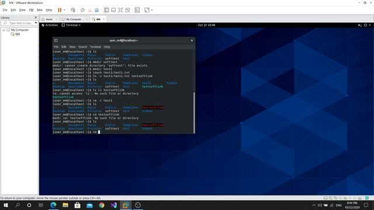Send Ctrl+Alt+Del to the virtual machine
Image resolution: width=374 pixels, height=210 pixels.
[73, 10]
